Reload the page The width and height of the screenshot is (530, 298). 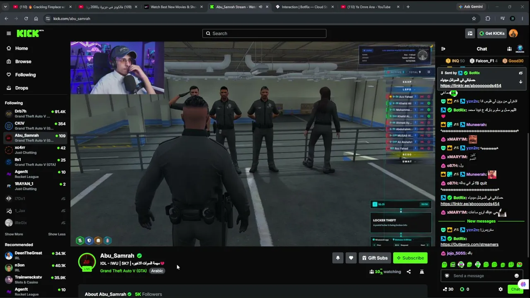(26, 19)
